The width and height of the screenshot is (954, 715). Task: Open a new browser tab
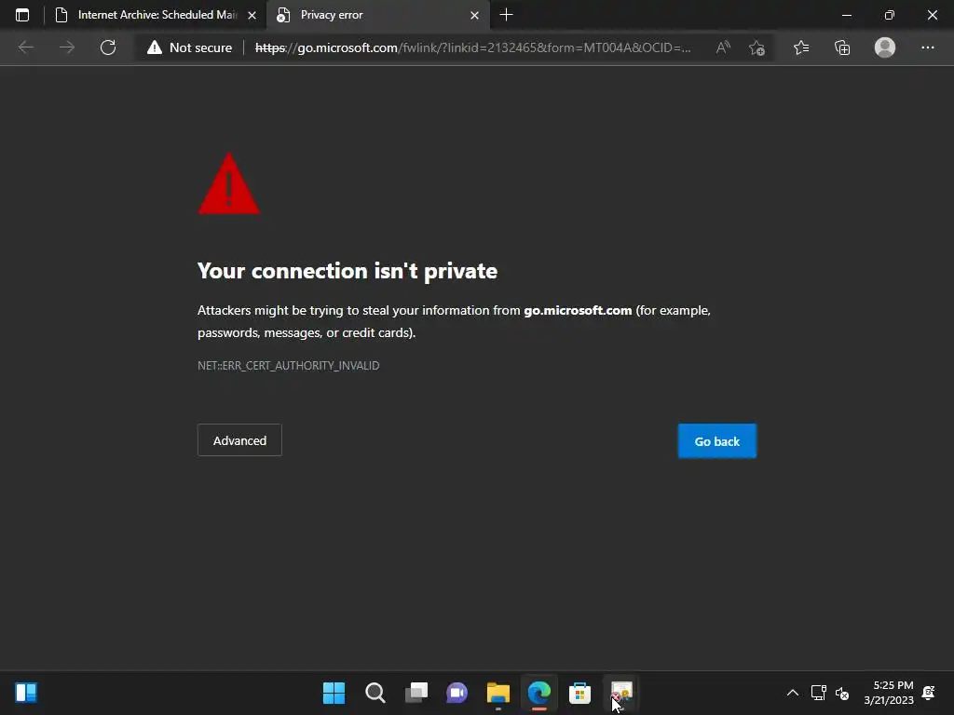pos(506,15)
